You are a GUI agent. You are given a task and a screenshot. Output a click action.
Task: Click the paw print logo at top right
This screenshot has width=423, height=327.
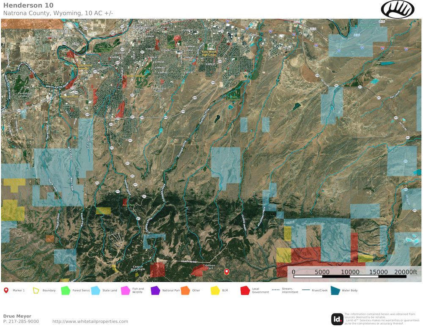coord(397,9)
